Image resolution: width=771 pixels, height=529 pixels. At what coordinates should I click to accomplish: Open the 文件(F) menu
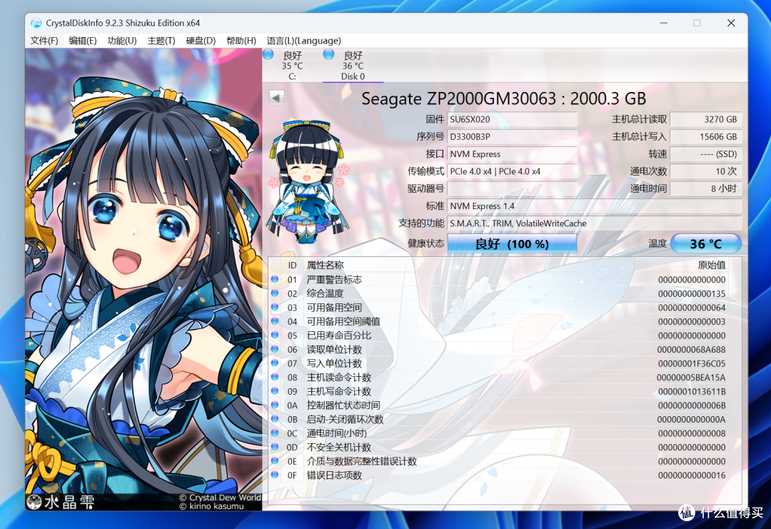44,41
